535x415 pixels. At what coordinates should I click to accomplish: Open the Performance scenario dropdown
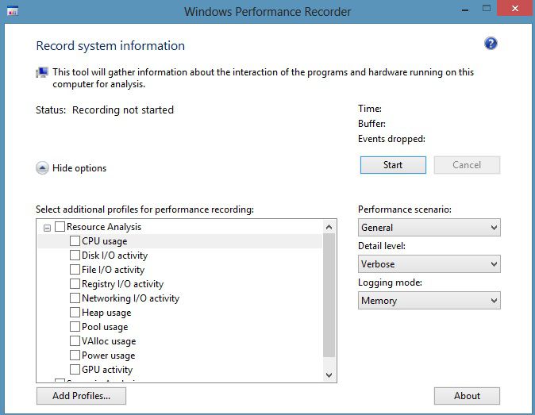coord(429,228)
